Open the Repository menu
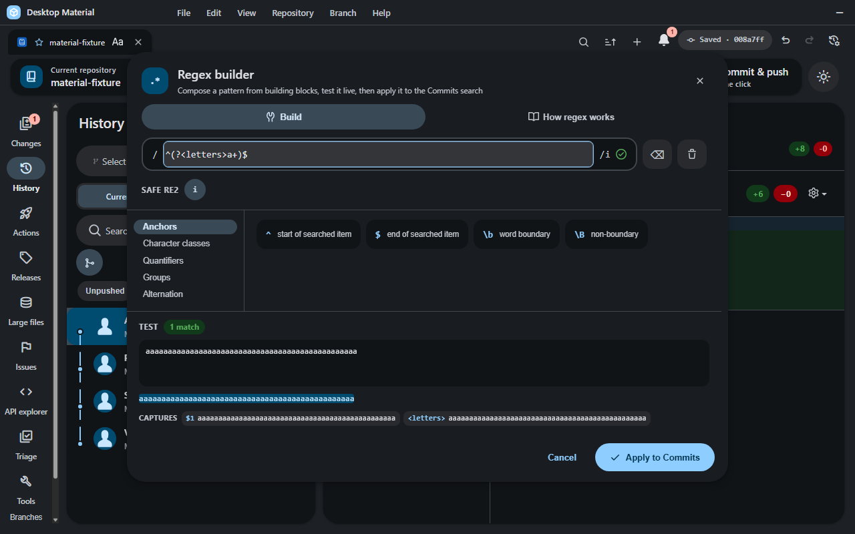Screen dimensions: 855x534 293,13
